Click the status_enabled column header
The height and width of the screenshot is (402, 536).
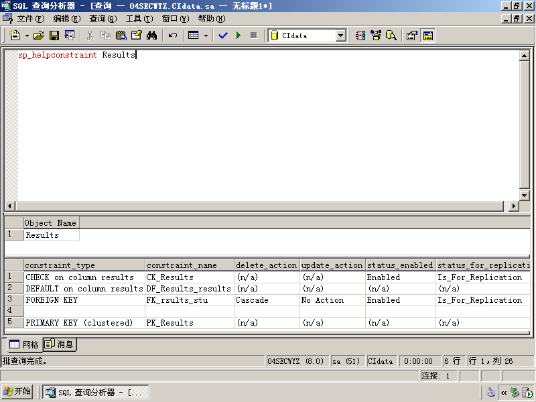401,265
